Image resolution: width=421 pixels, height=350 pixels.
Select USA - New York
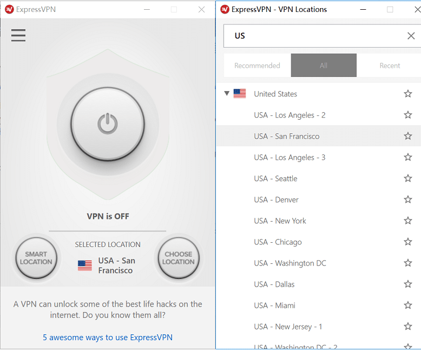tap(319, 221)
